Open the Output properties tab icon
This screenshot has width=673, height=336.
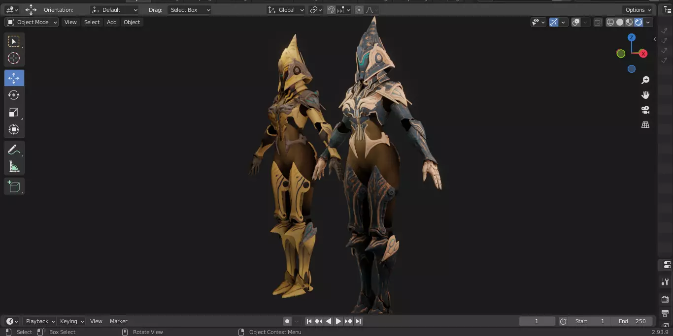pyautogui.click(x=666, y=313)
